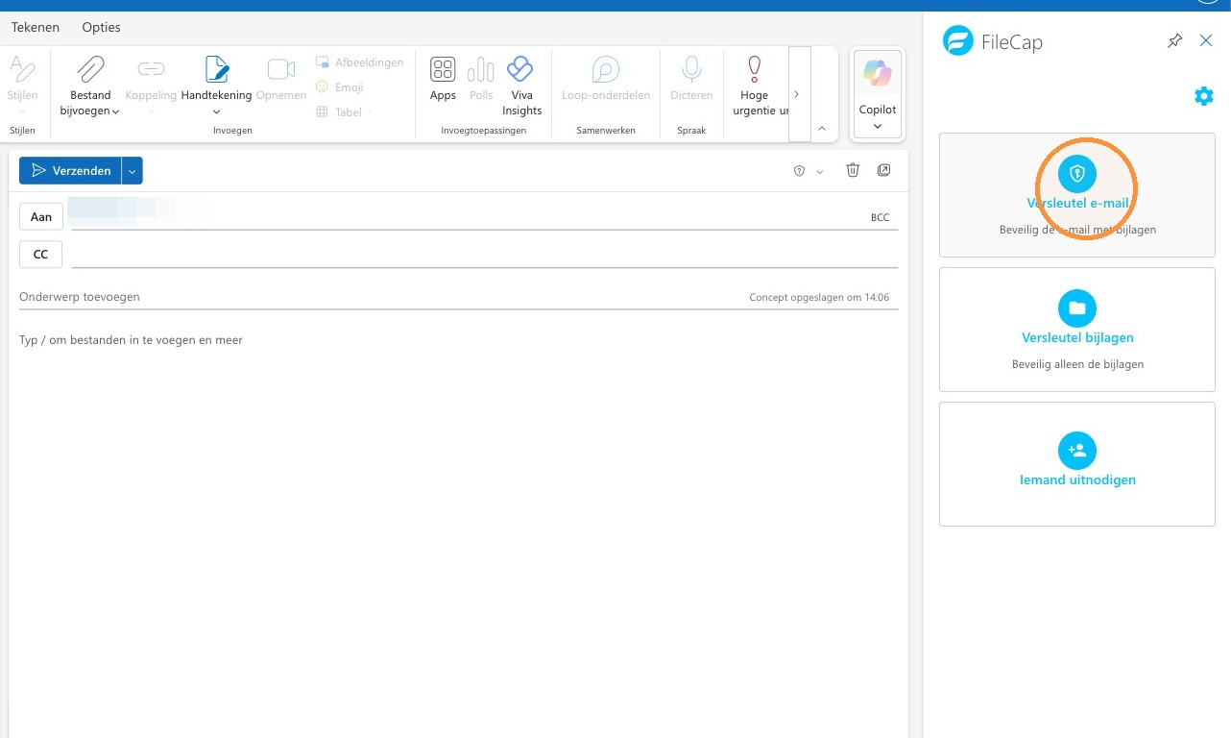Image resolution: width=1231 pixels, height=738 pixels.
Task: Open the Copilot dropdown menu
Action: [878, 126]
